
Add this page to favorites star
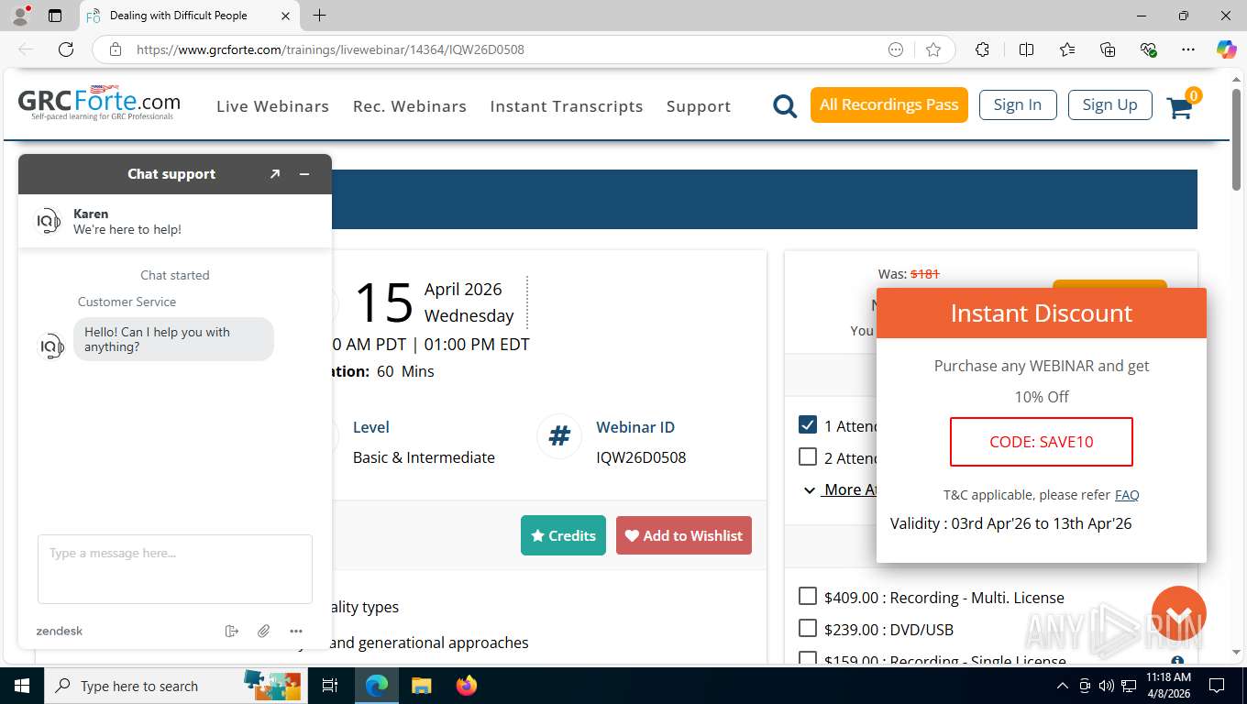(933, 49)
